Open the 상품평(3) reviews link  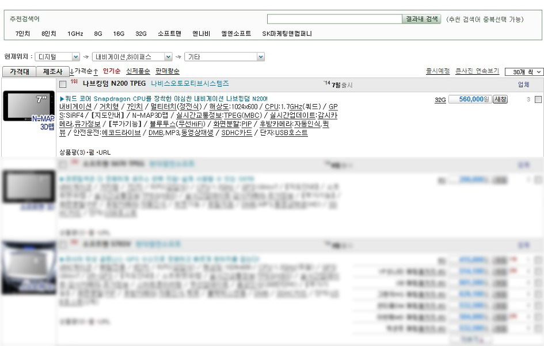point(72,152)
